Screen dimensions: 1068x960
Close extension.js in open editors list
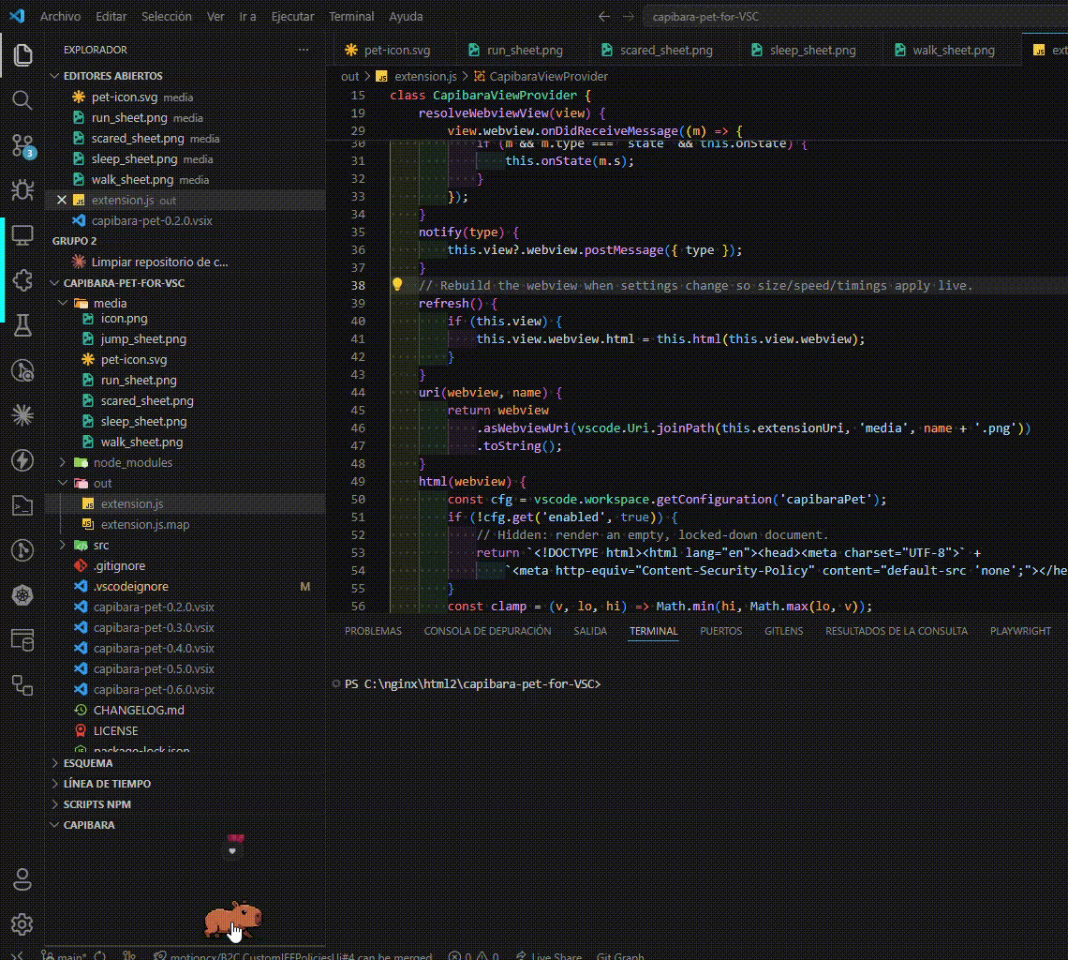point(62,200)
